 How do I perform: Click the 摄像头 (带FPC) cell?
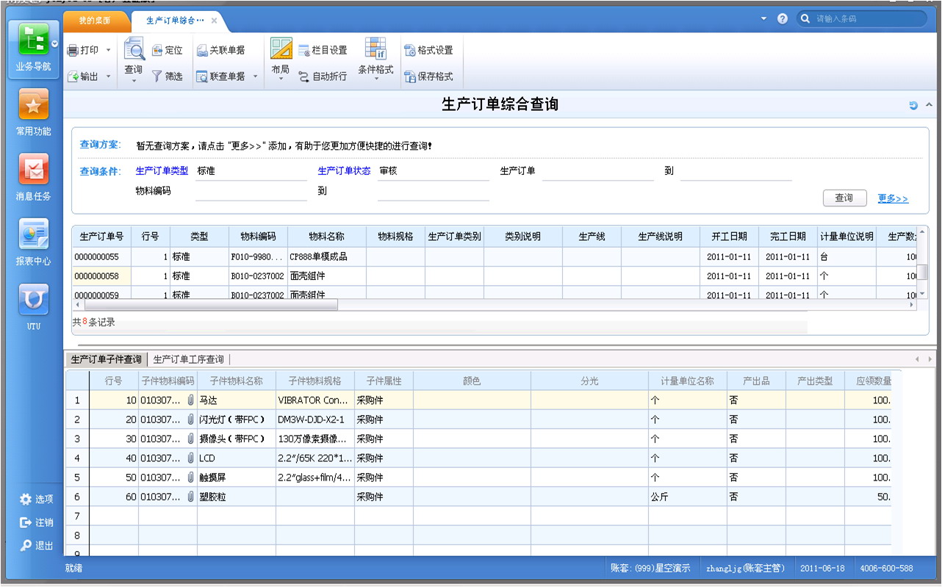coord(237,439)
